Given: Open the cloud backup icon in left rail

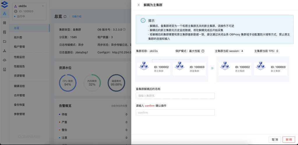Looking at the screenshot, I should click(5, 60).
